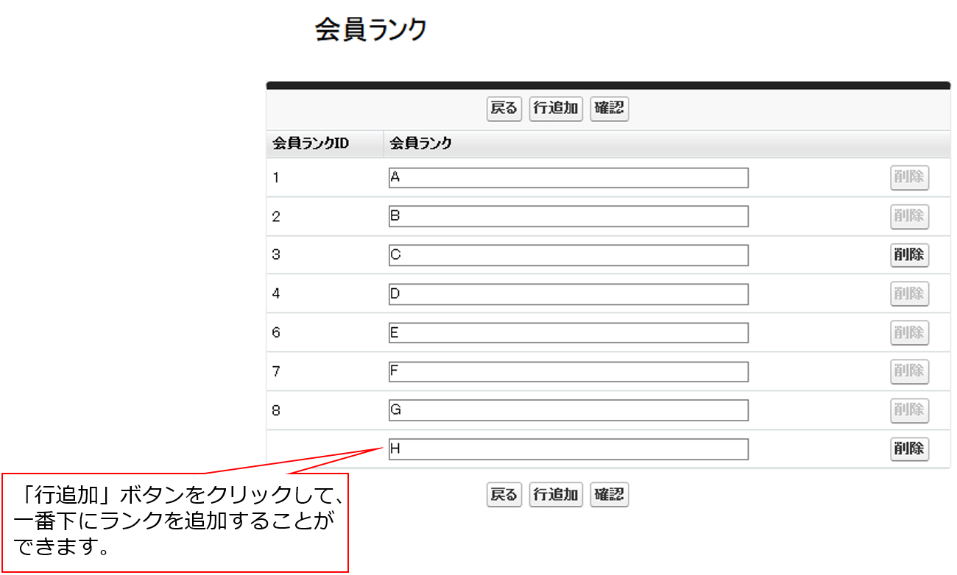The height and width of the screenshot is (575, 957).
Task: Click the 削除 button for rank ID 2
Action: [909, 216]
